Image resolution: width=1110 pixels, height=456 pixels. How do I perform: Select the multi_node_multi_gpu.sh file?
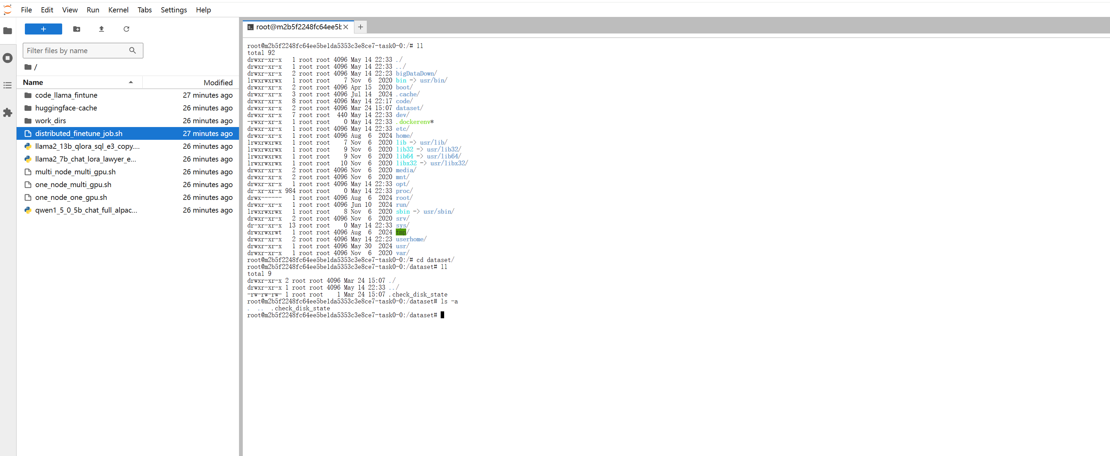coord(75,172)
